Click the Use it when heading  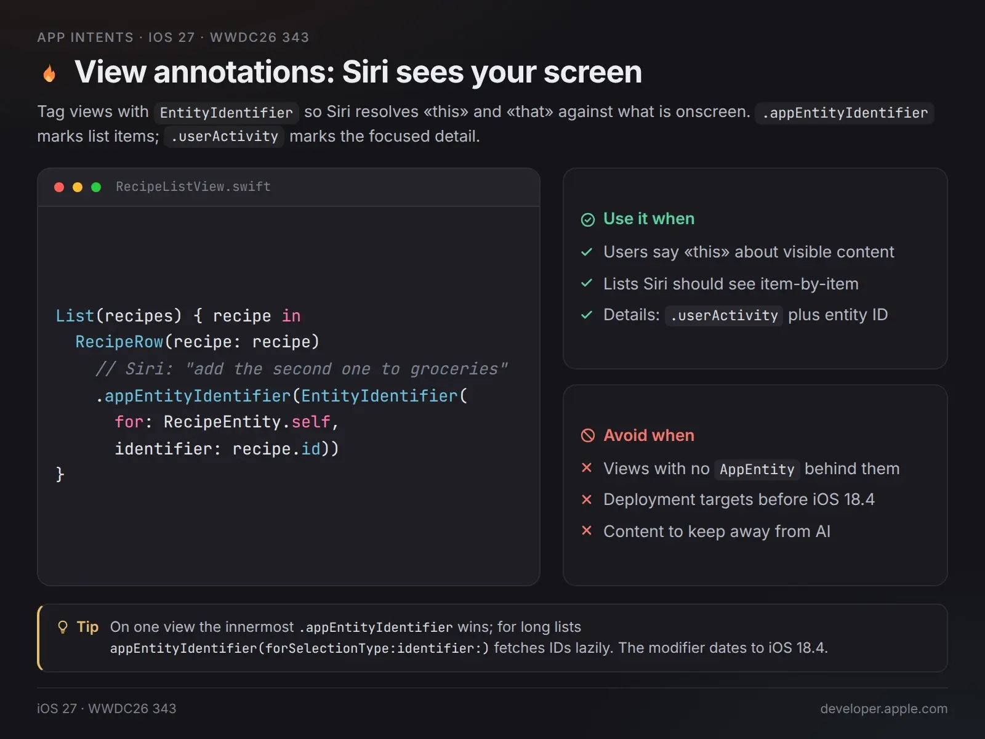pos(649,219)
